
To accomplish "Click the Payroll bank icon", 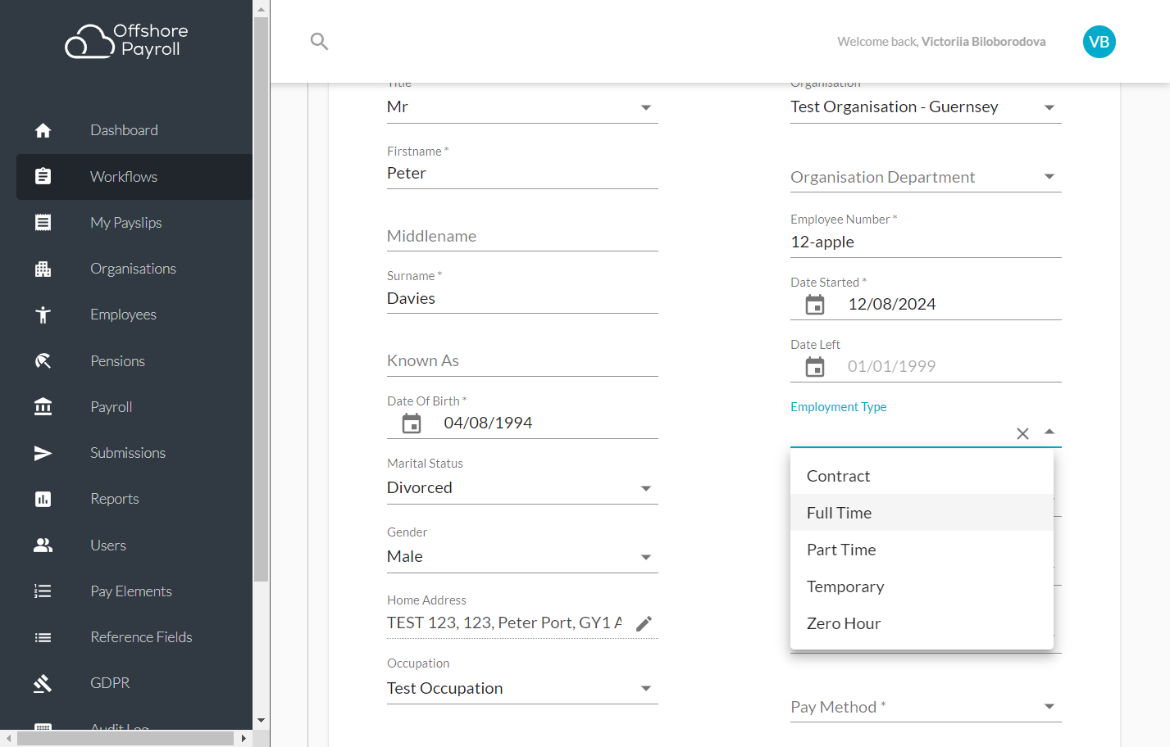I will click(43, 406).
